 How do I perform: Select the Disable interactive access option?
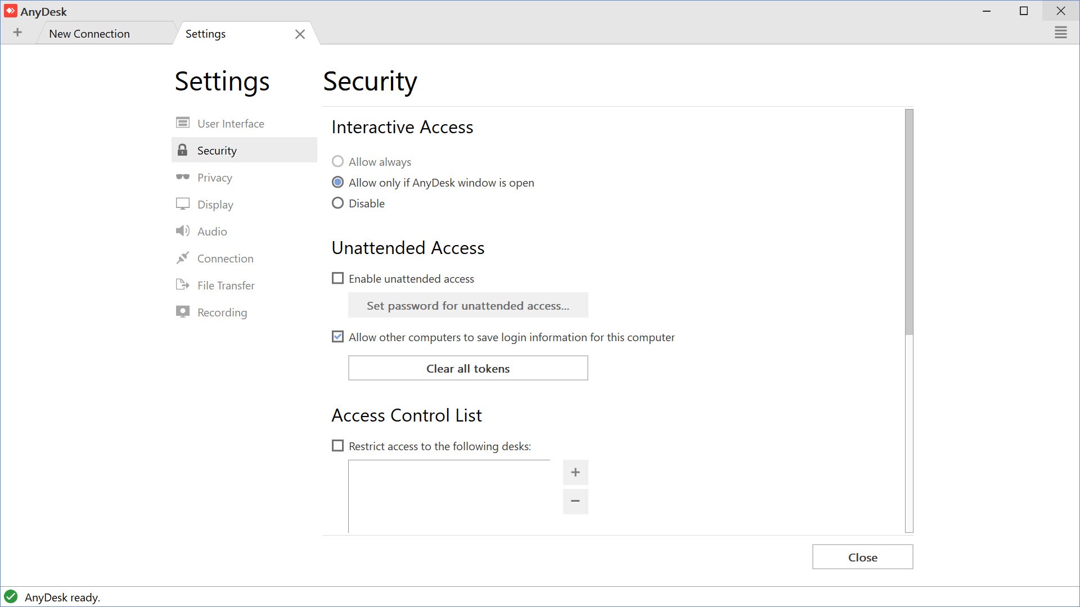[x=337, y=203]
